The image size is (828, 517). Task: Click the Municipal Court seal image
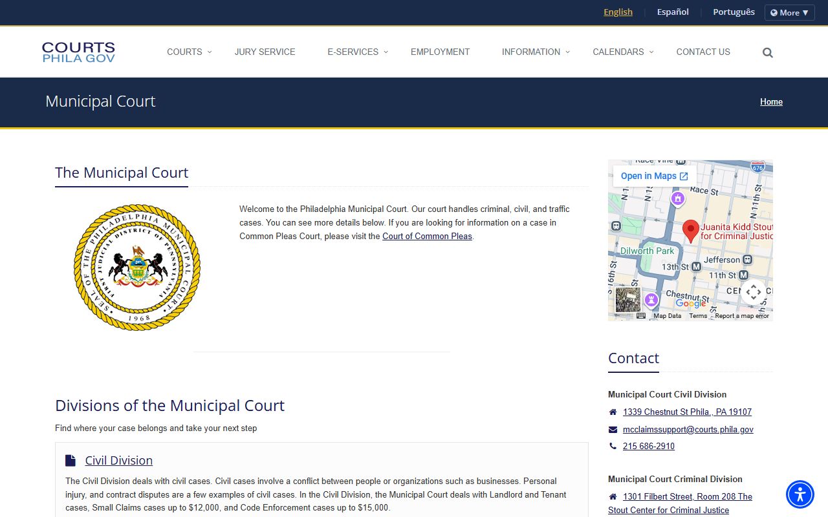point(137,268)
